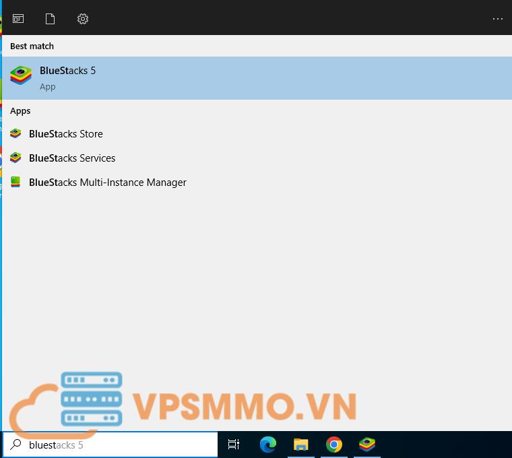Open File Explorer from the taskbar
The height and width of the screenshot is (458, 512).
[301, 445]
